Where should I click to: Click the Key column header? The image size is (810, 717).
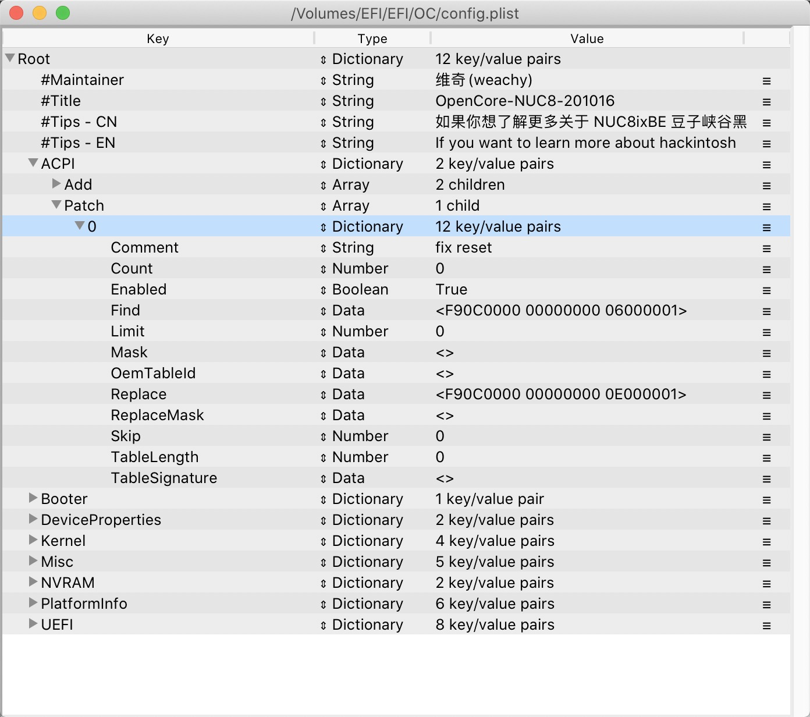tap(157, 38)
